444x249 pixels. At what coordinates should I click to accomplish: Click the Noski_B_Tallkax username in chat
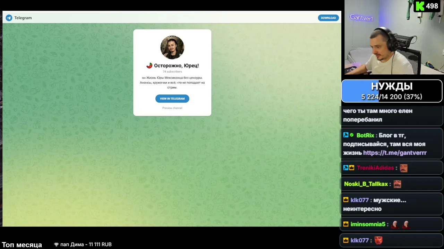pos(366,184)
